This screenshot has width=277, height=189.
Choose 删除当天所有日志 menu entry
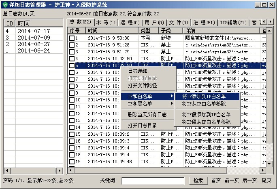(148, 115)
